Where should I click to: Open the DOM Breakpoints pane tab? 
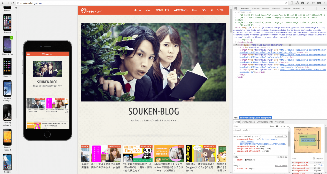click(x=265, y=122)
